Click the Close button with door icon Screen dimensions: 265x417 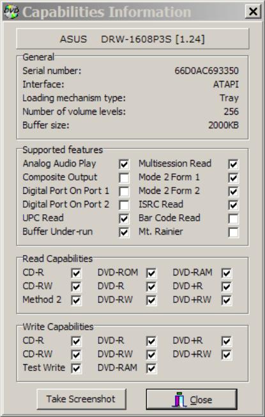[192, 399]
